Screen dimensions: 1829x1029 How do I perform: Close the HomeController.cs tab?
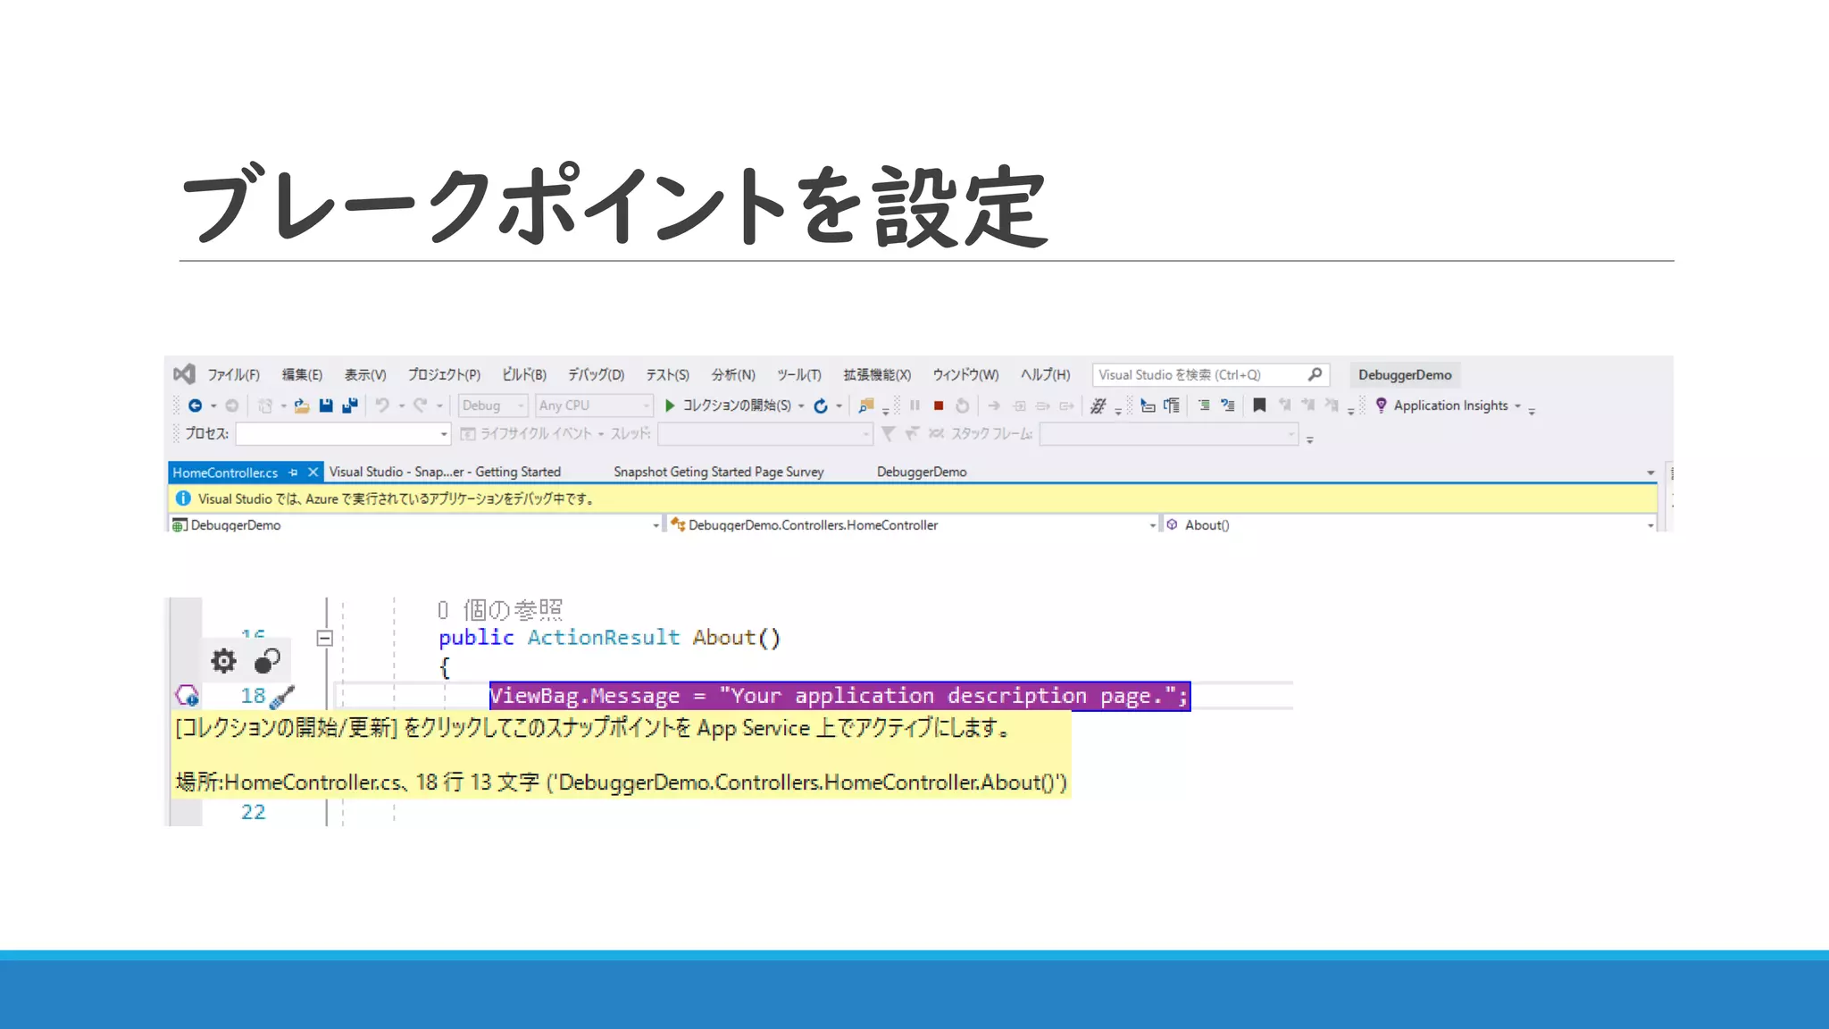pyautogui.click(x=313, y=473)
